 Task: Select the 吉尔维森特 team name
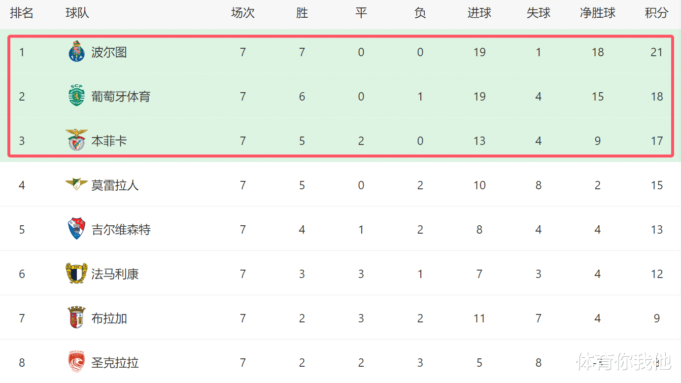coord(121,230)
